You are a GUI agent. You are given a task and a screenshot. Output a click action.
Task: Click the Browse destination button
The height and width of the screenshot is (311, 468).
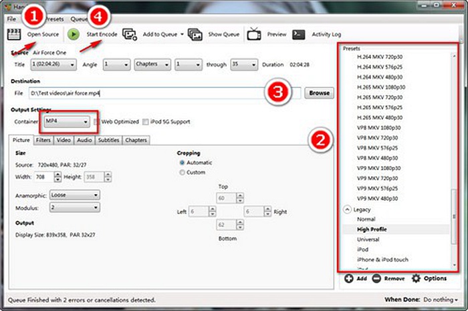(319, 93)
